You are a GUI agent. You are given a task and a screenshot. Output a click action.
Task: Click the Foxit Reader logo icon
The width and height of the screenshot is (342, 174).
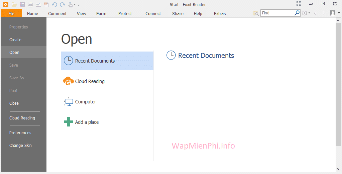(x=6, y=4)
